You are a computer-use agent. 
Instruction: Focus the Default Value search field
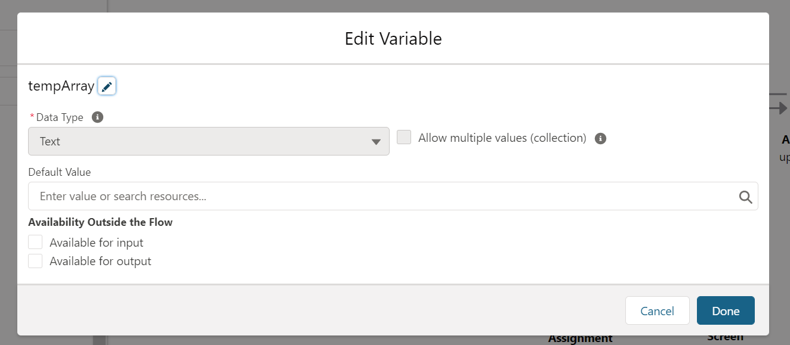pos(393,196)
